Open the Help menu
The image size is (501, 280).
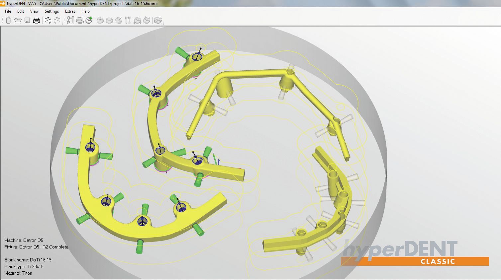click(85, 11)
